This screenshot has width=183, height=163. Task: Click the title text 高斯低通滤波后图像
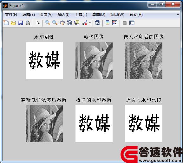tap(44, 100)
